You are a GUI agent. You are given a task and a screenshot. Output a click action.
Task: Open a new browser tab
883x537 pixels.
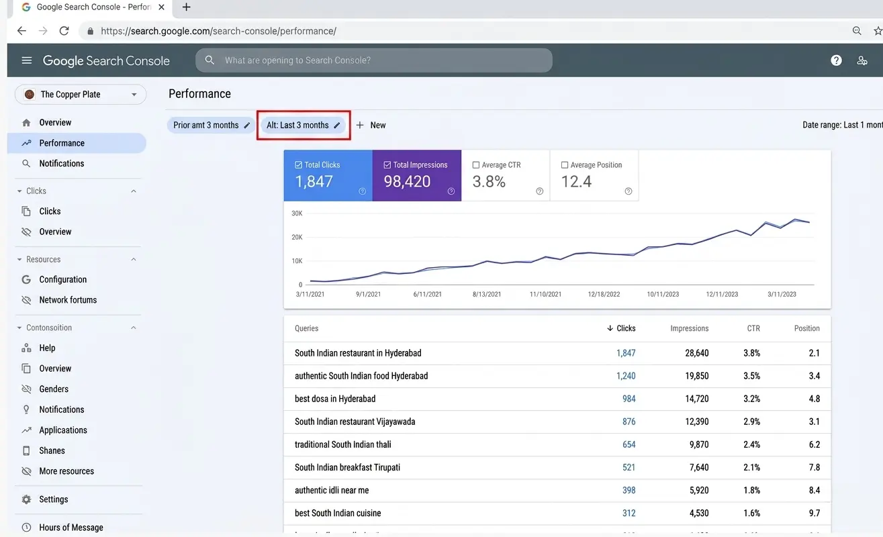(187, 7)
